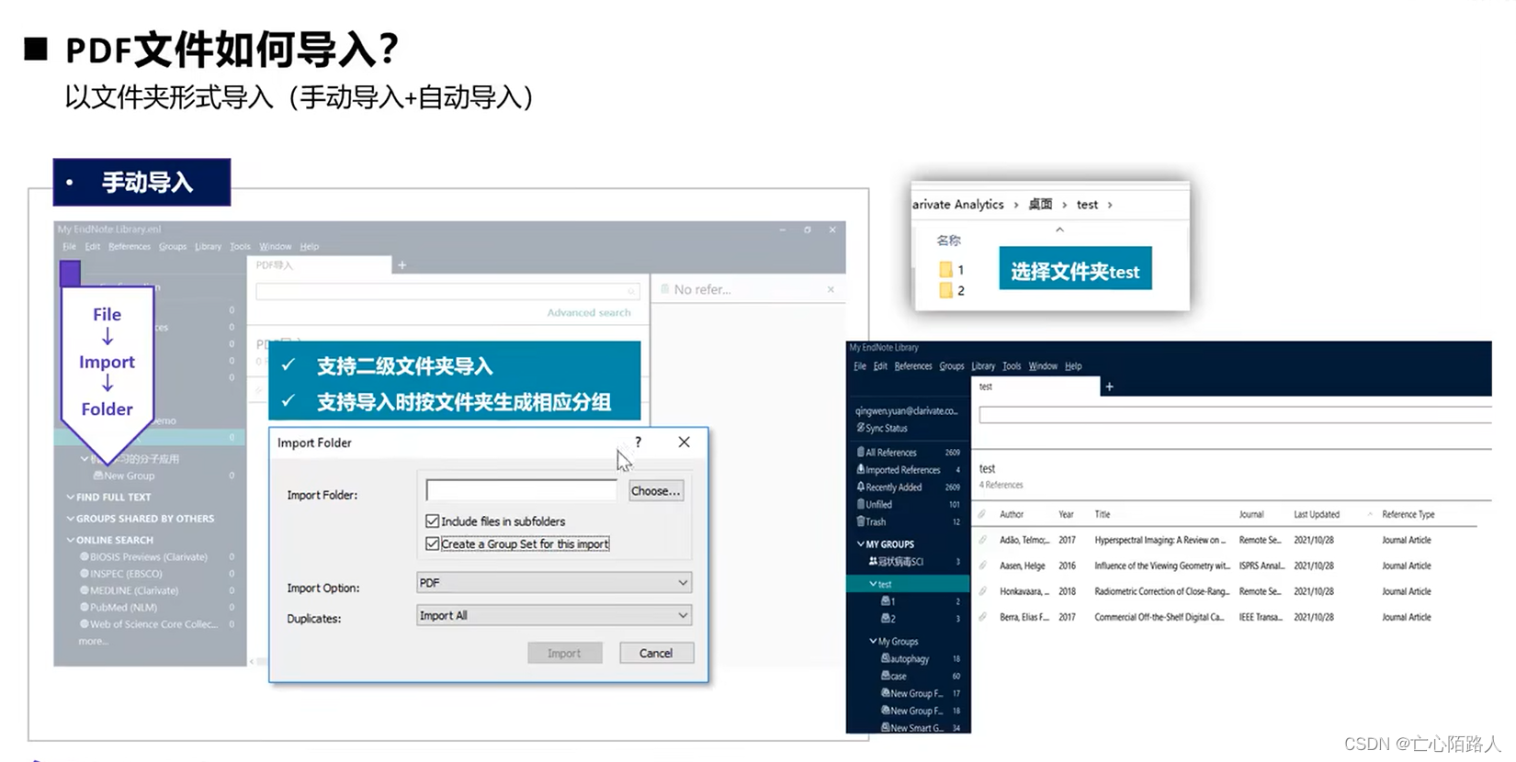Image resolution: width=1516 pixels, height=762 pixels.
Task: Select MEDLINE (Clarivate) online search
Action: (129, 590)
